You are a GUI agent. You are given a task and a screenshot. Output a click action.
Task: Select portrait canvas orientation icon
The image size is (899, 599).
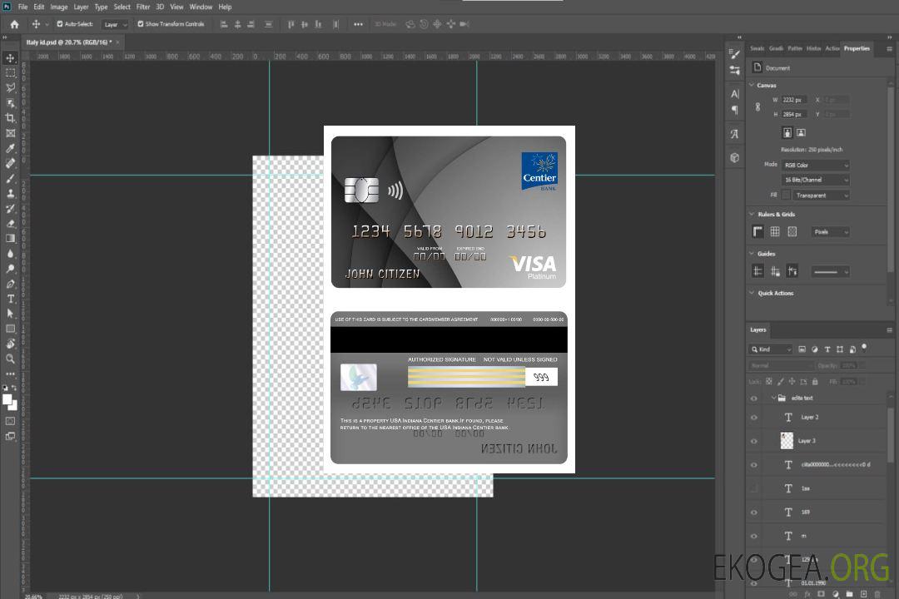[787, 133]
